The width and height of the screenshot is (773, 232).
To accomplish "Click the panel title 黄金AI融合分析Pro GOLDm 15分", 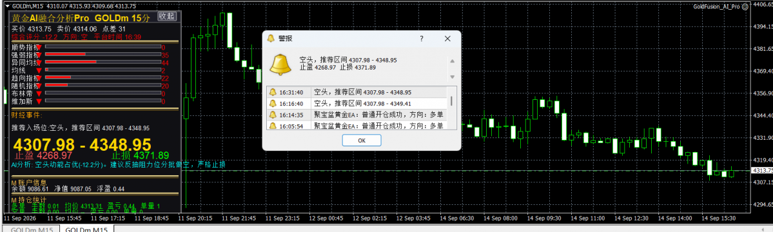I will [81, 18].
